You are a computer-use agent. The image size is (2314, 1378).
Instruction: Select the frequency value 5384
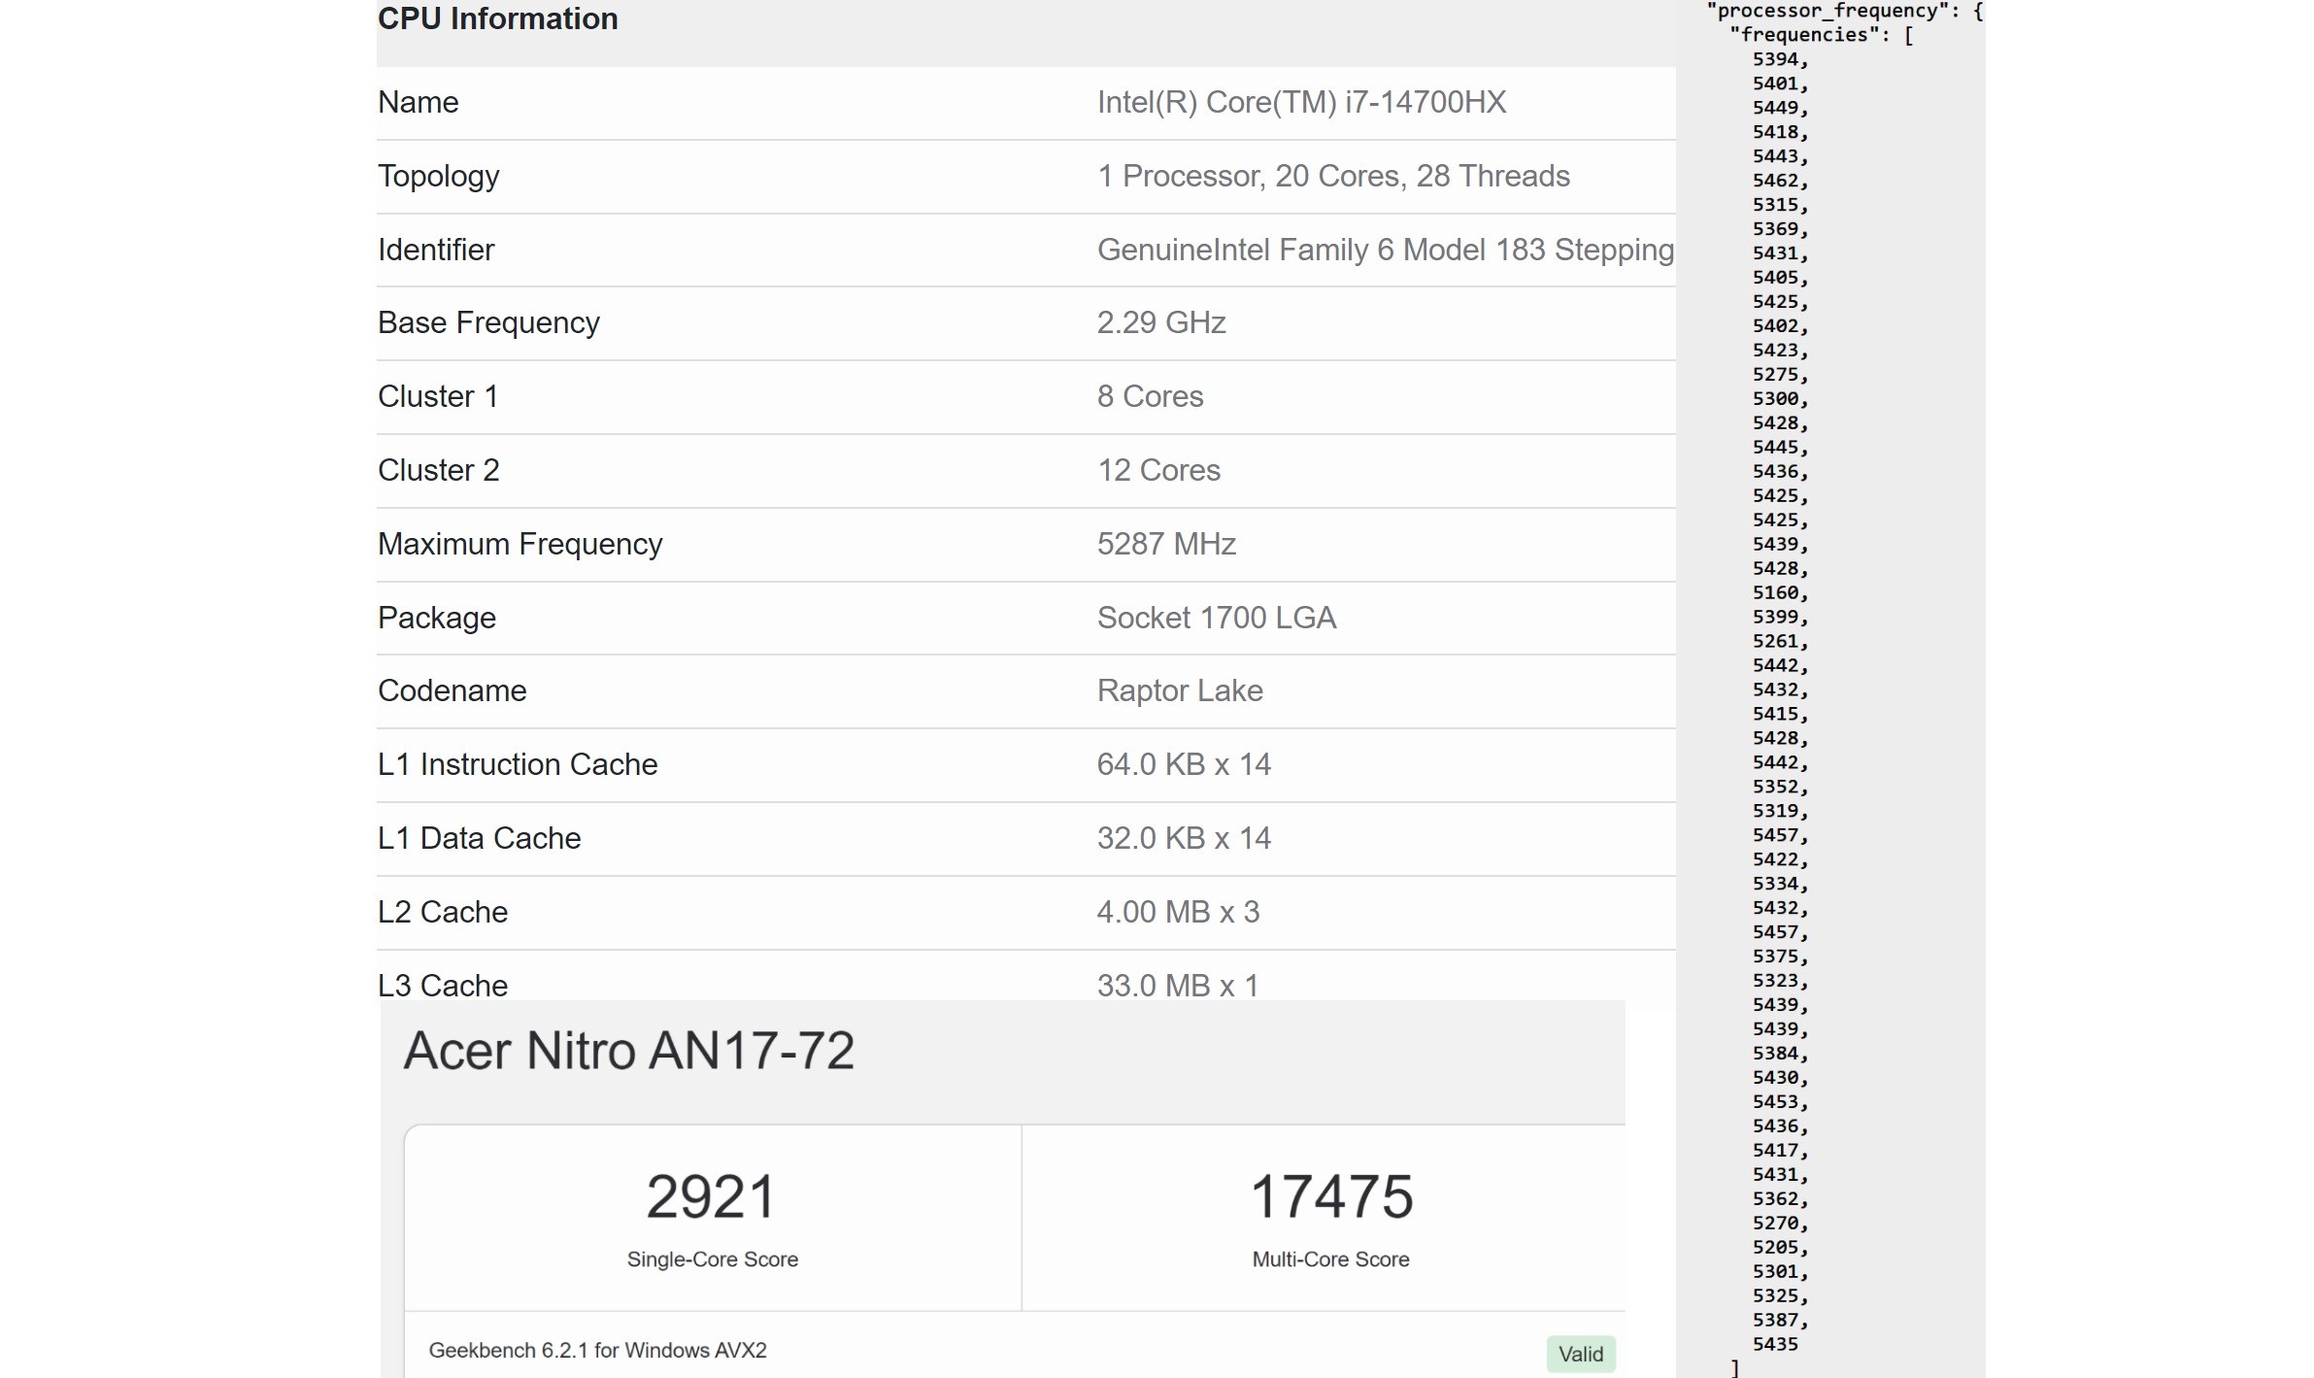1776,1054
